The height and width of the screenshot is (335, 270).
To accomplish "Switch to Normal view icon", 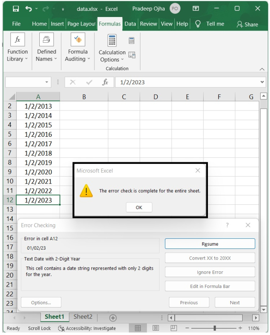I will coord(138,328).
